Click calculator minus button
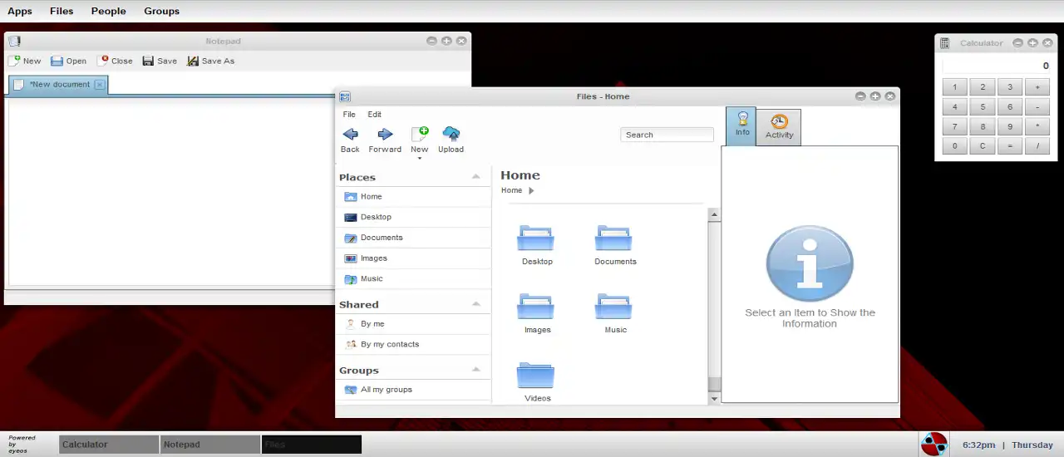Screen dimensions: 1064x457 coord(1037,107)
